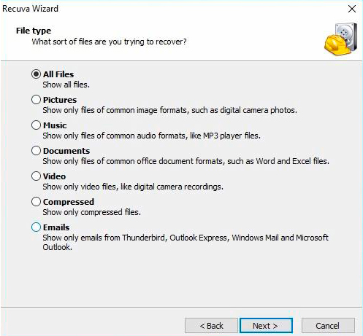
Task: Click the Video option label text
Action: click(54, 176)
